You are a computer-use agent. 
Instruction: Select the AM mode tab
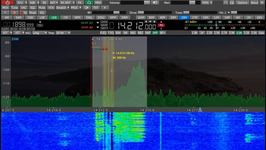7,17
